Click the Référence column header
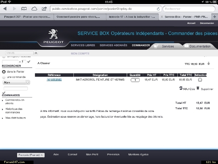Screen dimensions: 218x164 pyautogui.click(x=54, y=75)
